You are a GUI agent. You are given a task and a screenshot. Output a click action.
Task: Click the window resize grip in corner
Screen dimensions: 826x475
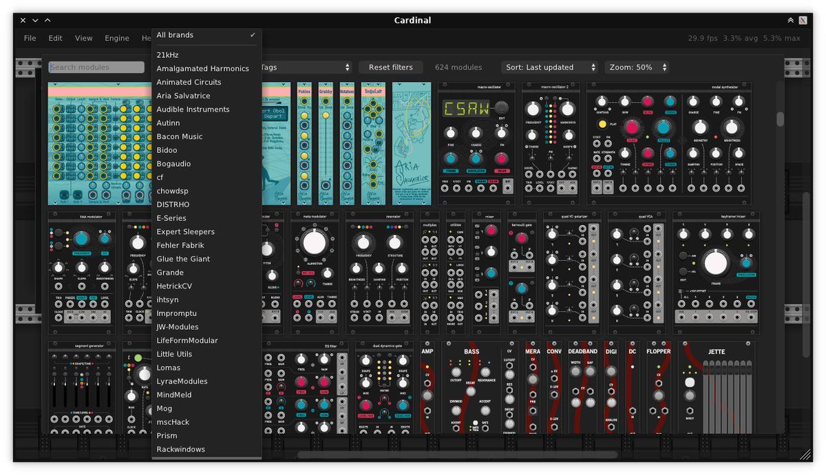pos(805,454)
